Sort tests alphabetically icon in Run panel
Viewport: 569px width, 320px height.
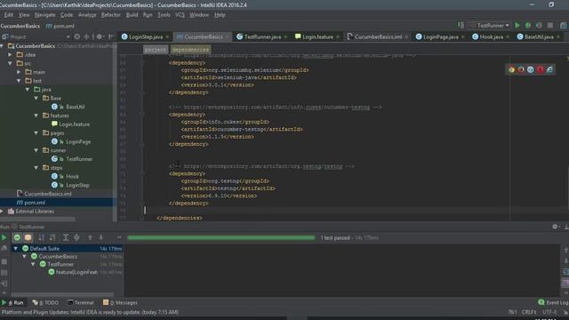(x=42, y=237)
